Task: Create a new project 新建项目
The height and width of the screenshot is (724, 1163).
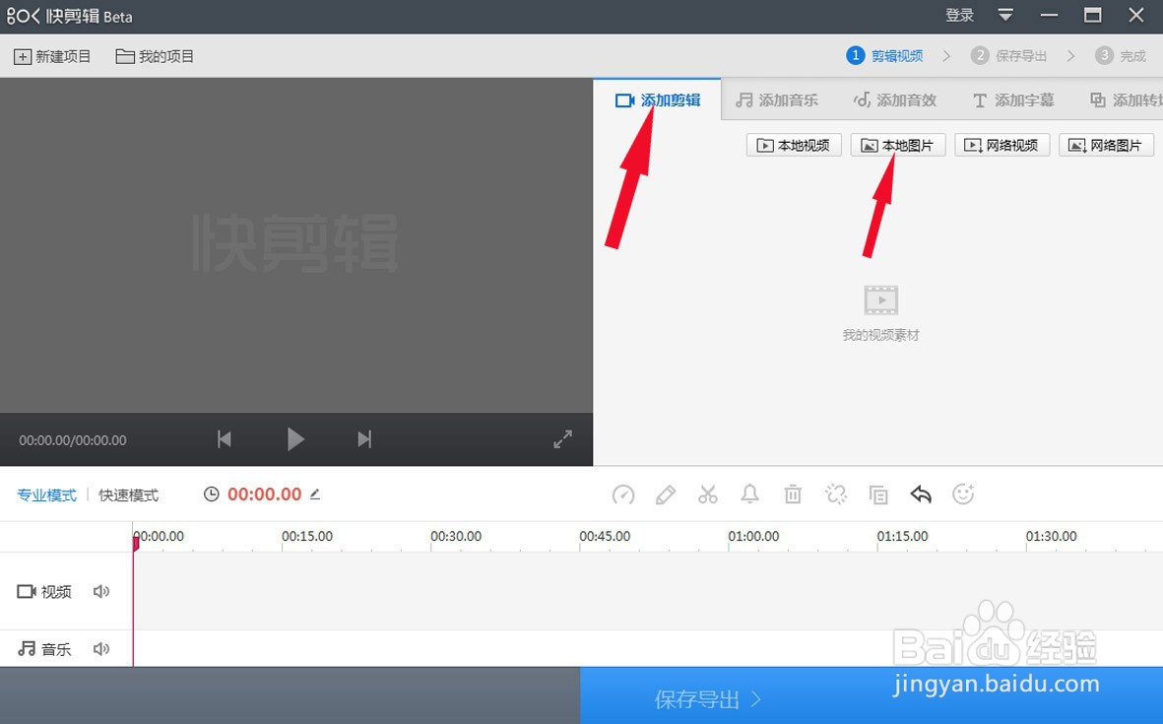Action: [x=52, y=56]
